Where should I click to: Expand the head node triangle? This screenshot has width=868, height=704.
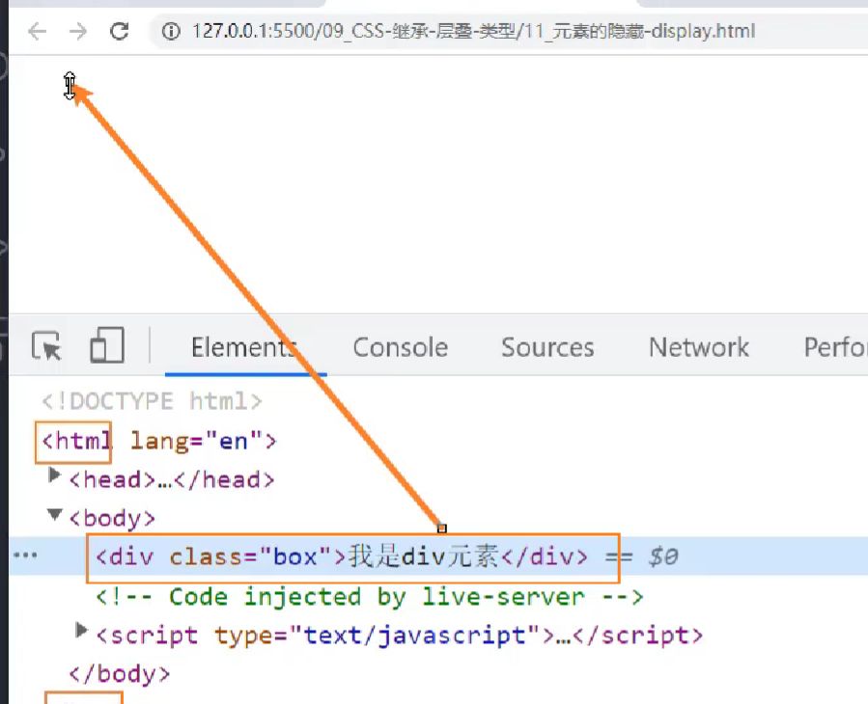(54, 475)
